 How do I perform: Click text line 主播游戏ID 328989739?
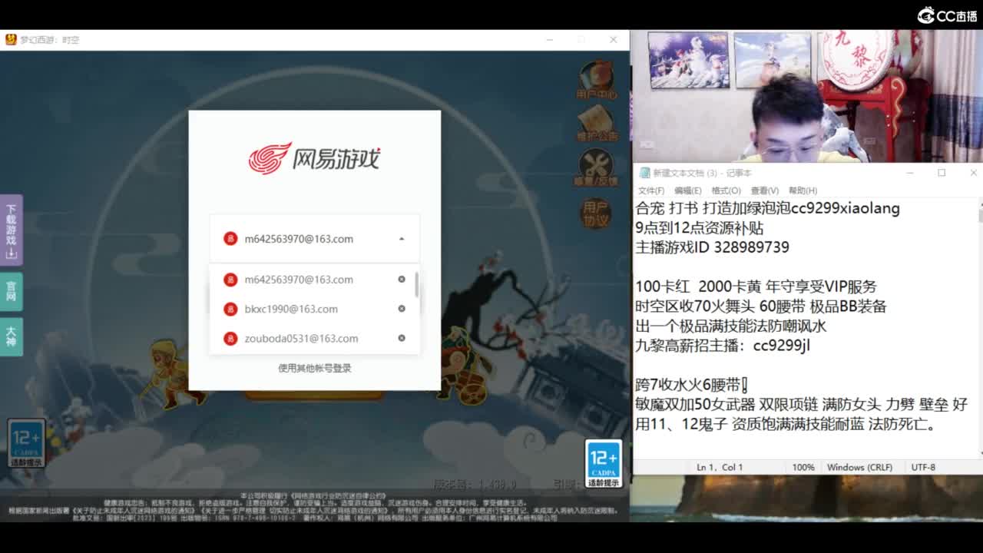(712, 247)
